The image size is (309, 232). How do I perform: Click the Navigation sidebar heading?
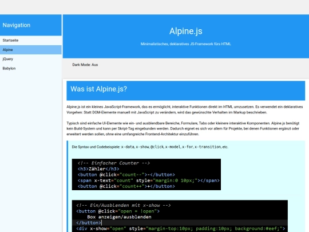[x=17, y=25]
